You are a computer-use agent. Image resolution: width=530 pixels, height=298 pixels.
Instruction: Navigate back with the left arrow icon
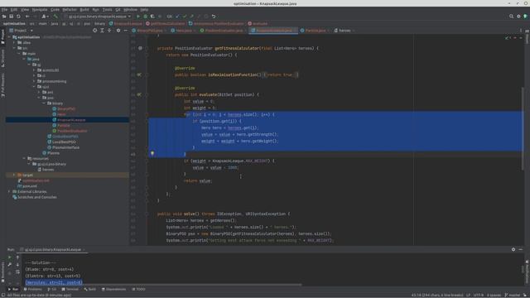pos(27,17)
